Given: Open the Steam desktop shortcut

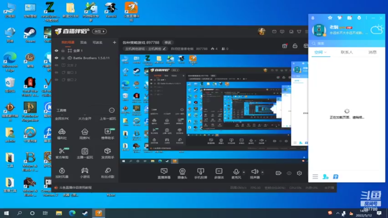Looking at the screenshot, I should click(x=30, y=35).
